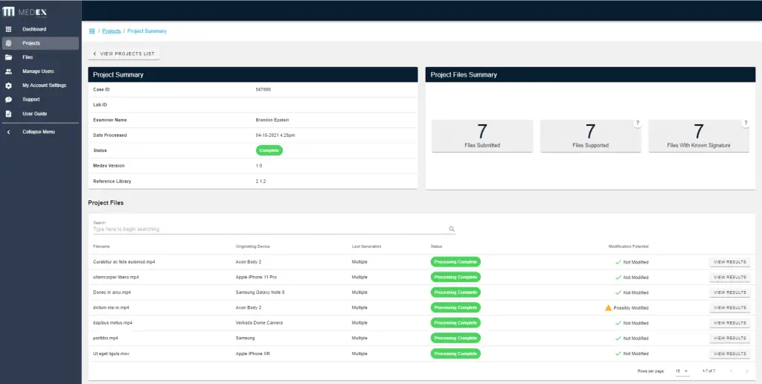Click View Projects List button
Screen dimensions: 762x384
[124, 54]
